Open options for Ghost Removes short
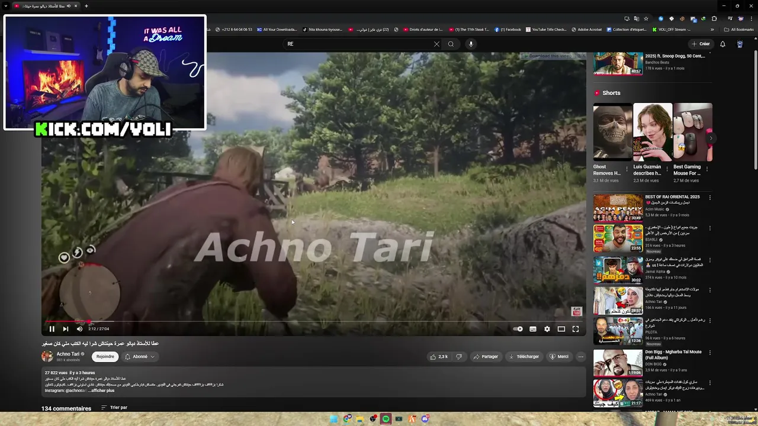Image resolution: width=758 pixels, height=426 pixels. [627, 169]
